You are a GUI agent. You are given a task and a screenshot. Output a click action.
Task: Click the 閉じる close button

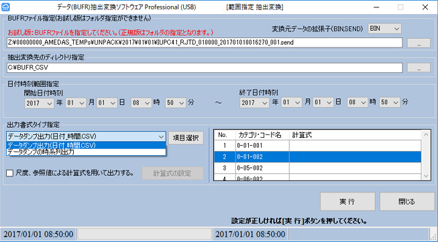406,201
